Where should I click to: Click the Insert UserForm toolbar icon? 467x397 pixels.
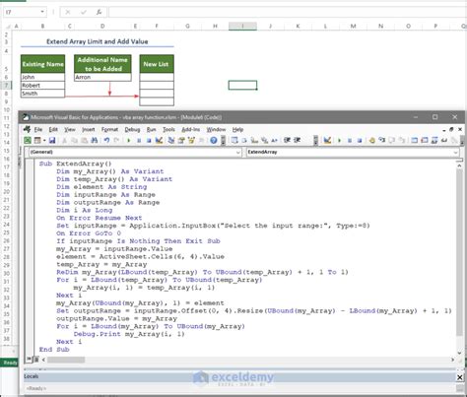pyautogui.click(x=37, y=141)
